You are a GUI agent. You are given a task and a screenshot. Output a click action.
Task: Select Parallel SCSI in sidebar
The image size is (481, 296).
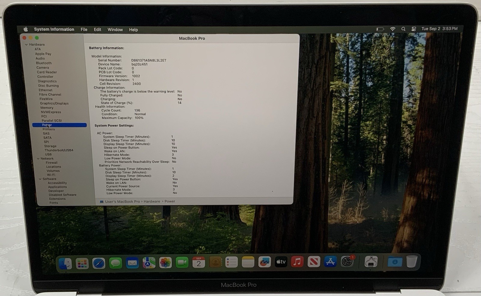pos(52,120)
